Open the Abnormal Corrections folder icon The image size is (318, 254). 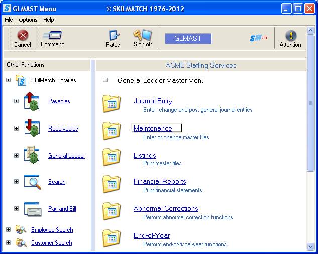coord(112,211)
